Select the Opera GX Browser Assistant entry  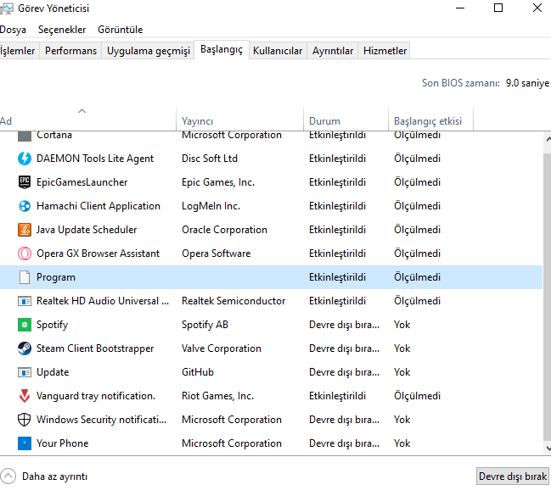98,254
